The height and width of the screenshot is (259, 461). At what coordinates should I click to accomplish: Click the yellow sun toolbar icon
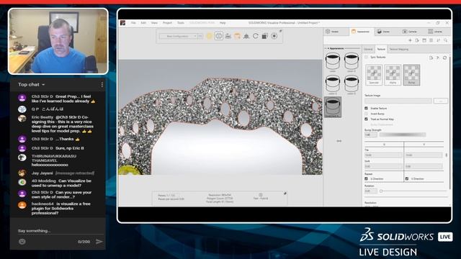(x=210, y=36)
